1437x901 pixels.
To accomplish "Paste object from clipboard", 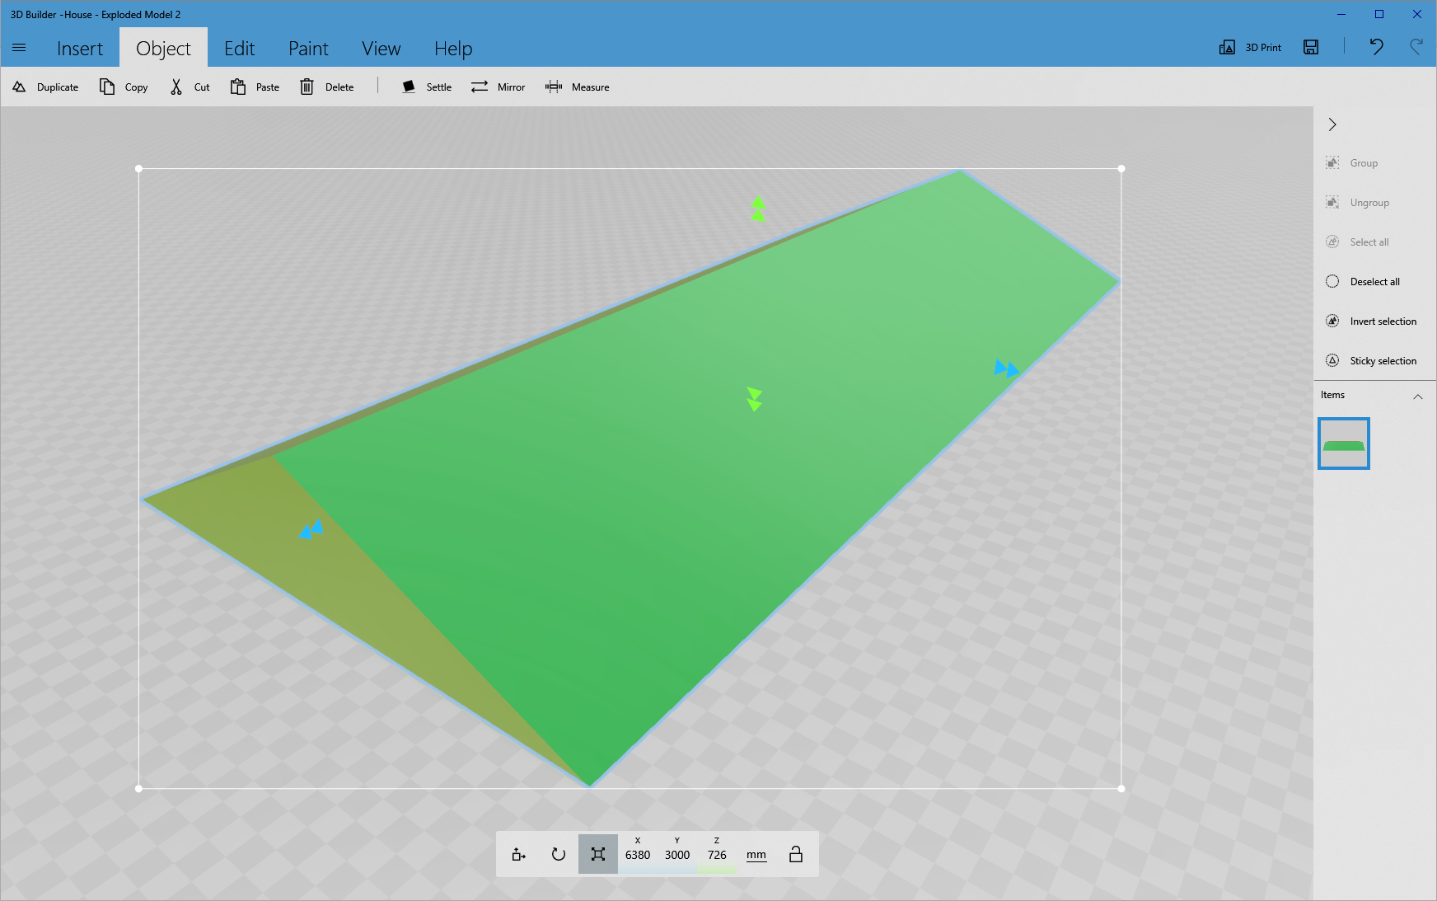I will [x=255, y=87].
